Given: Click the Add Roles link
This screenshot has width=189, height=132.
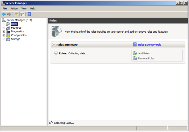Looking at the screenshot, I should 144,53.
